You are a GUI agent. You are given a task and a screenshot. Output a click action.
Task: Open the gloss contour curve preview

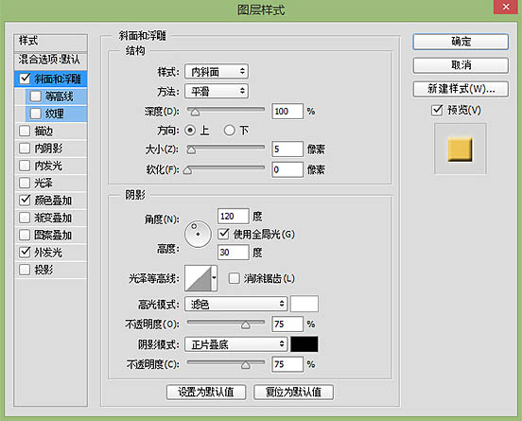click(x=199, y=278)
